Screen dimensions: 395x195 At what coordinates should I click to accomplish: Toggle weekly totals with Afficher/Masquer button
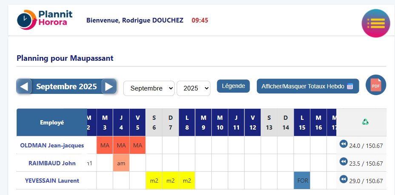tap(307, 86)
